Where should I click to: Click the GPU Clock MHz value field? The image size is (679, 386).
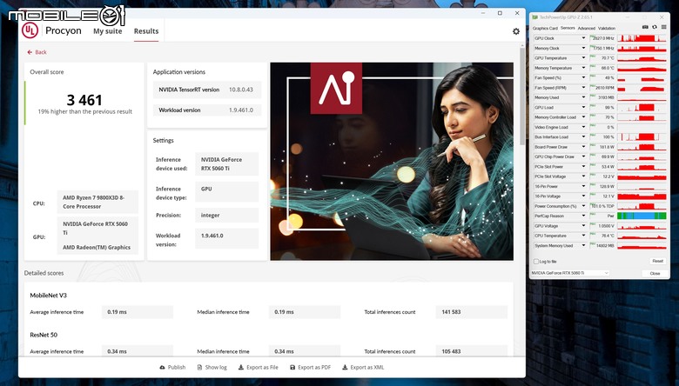pyautogui.click(x=602, y=38)
